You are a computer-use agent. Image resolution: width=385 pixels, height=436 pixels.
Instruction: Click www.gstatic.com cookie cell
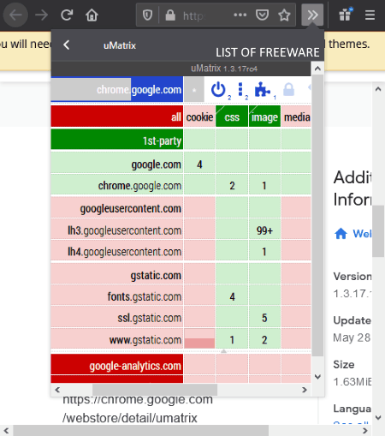click(199, 338)
